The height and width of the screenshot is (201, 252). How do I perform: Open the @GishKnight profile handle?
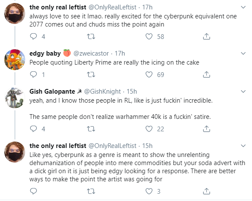click(102, 92)
